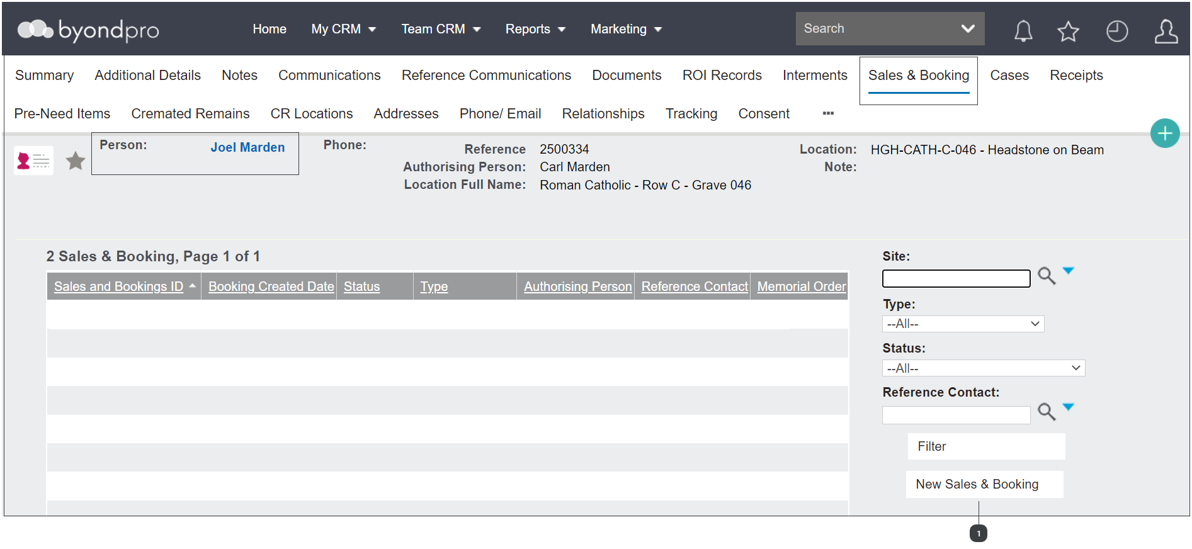1192x549 pixels.
Task: Open the notifications bell icon
Action: click(1023, 30)
